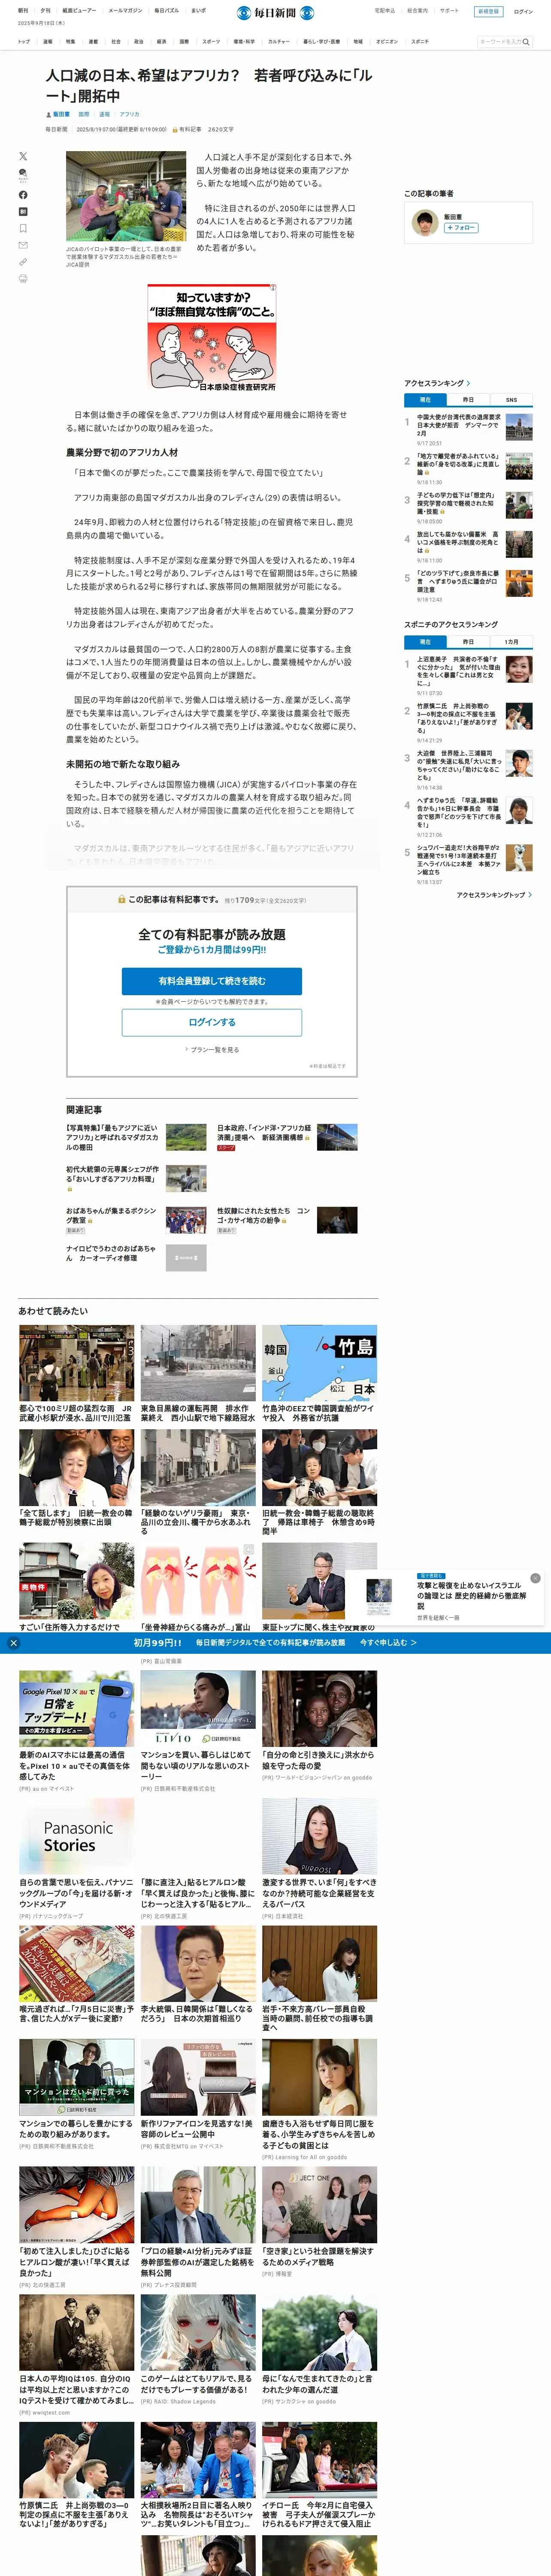
Task: Click the ログインする button
Action: 212,1022
